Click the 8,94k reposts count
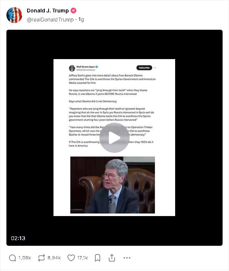This screenshot has height=271, width=229. [54, 258]
